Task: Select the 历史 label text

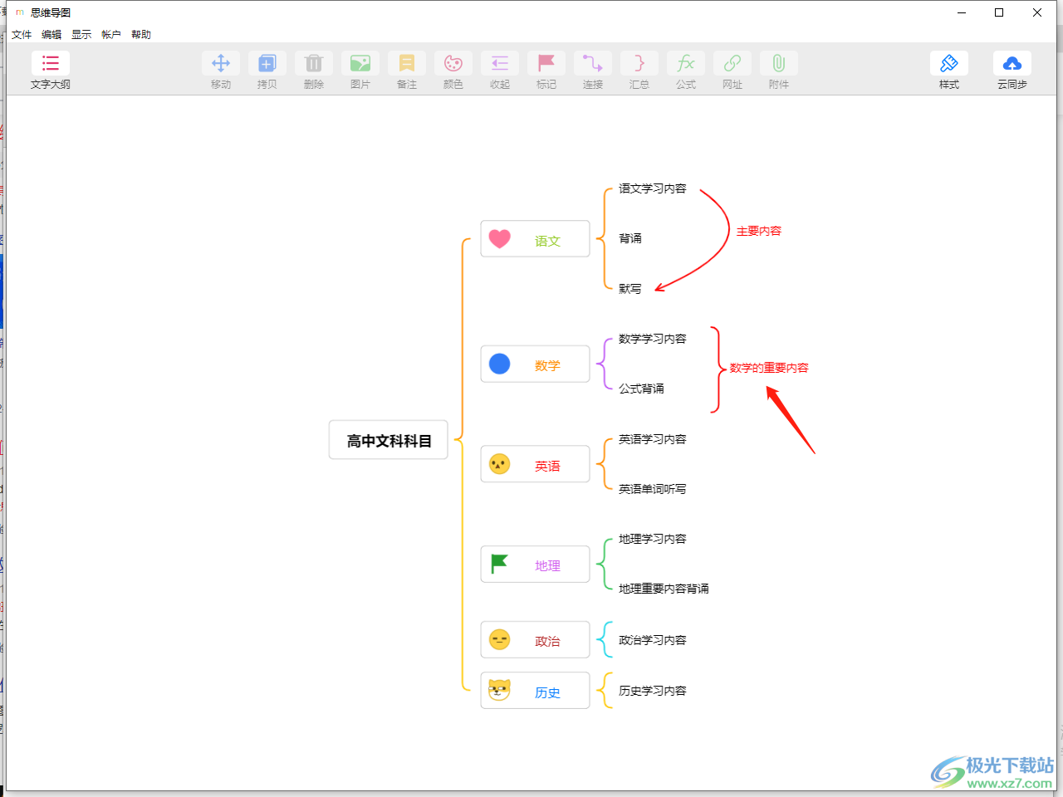Action: click(547, 692)
